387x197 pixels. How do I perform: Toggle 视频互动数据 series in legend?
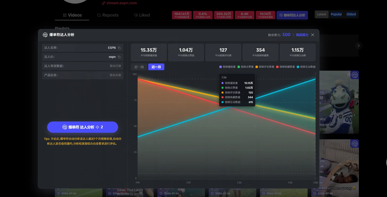(x=306, y=67)
